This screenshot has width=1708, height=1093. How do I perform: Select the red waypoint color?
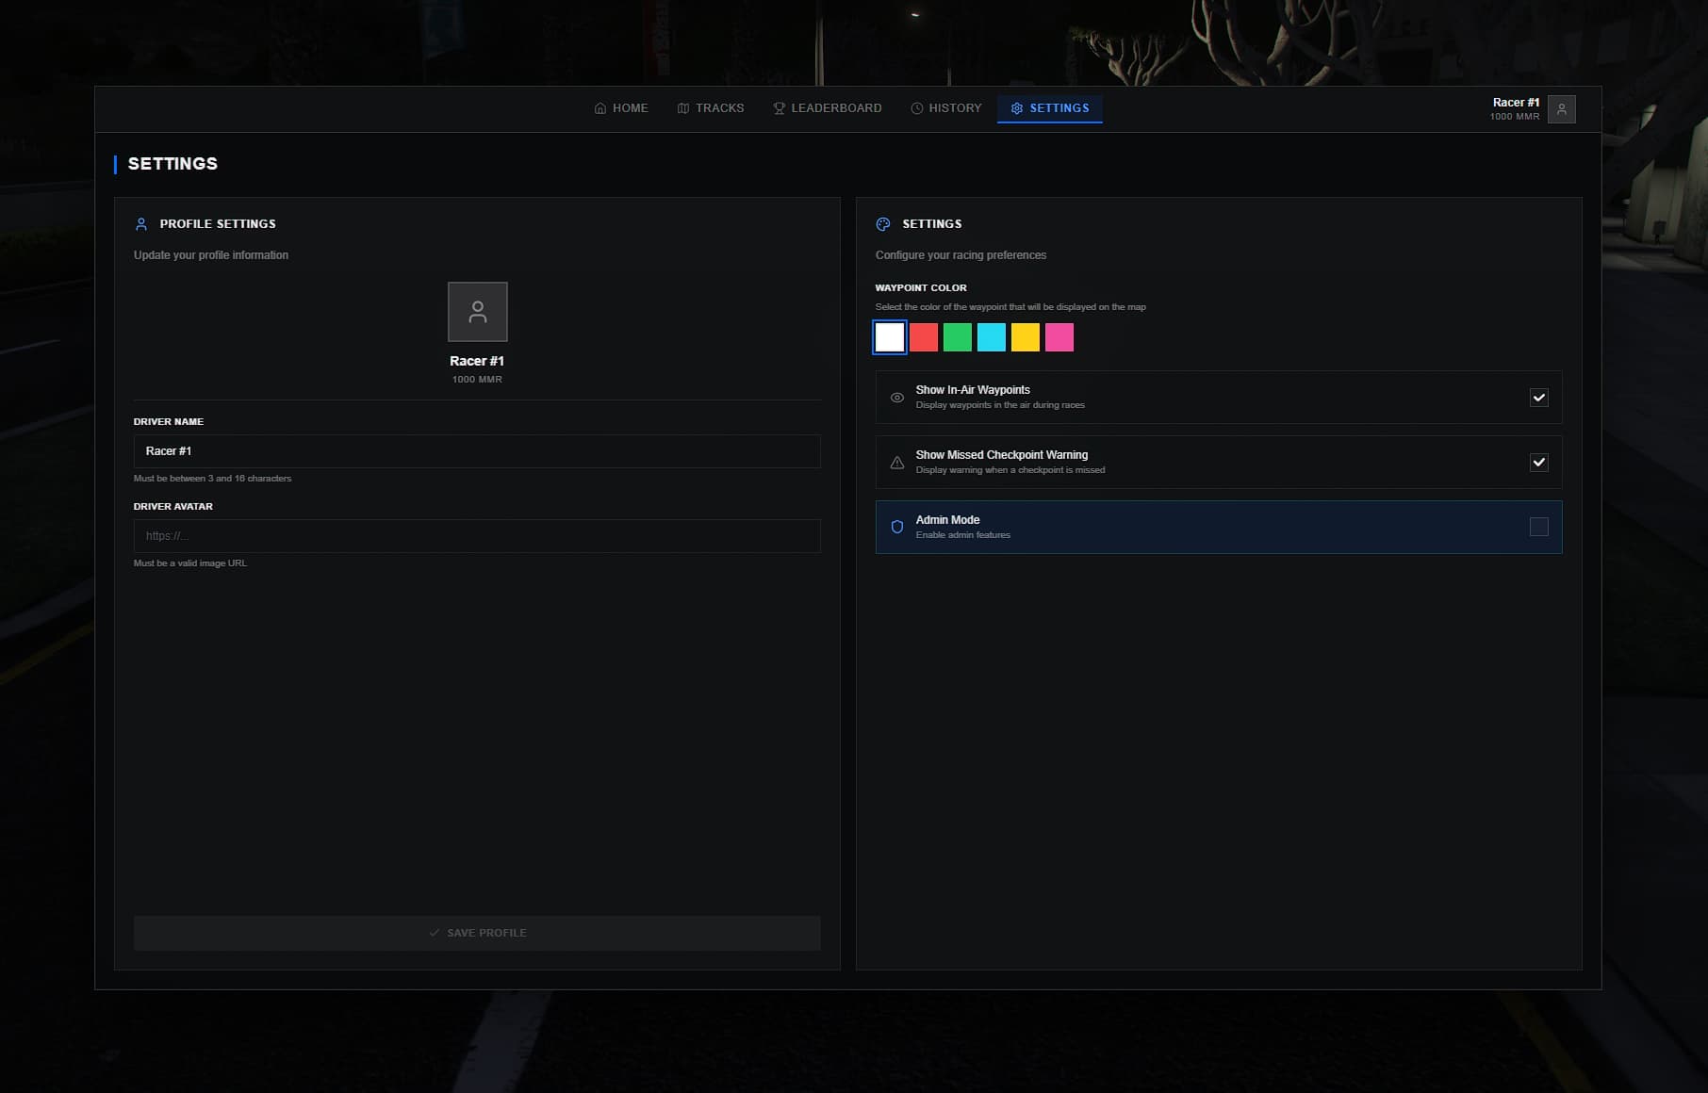[x=924, y=337]
